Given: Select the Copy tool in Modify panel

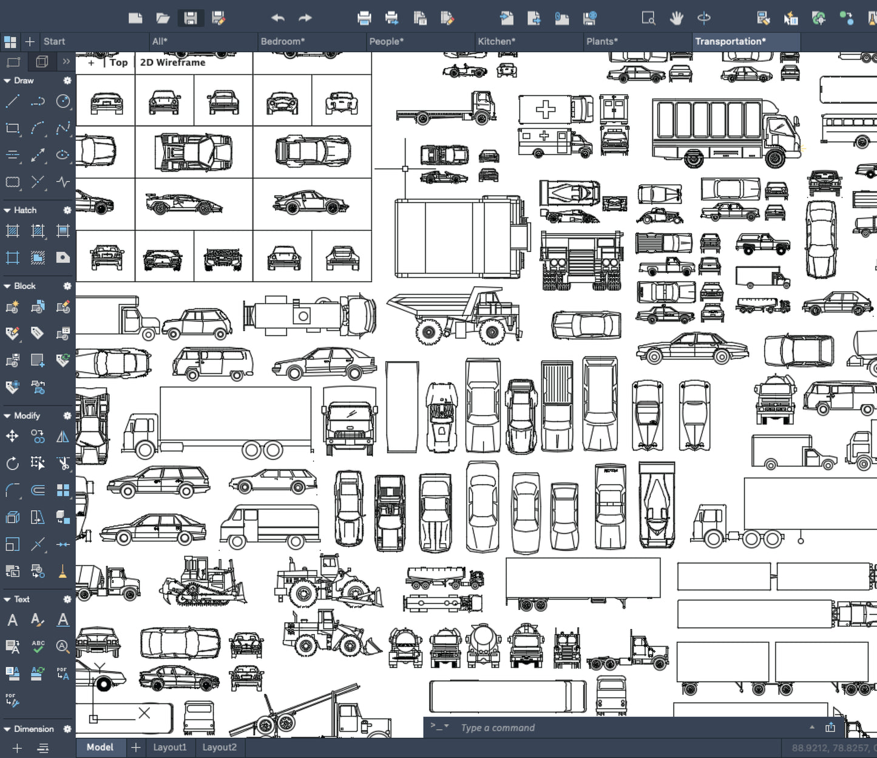Looking at the screenshot, I should coord(38,436).
